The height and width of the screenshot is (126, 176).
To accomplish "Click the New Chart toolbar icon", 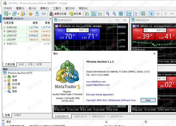I will click(6, 14).
